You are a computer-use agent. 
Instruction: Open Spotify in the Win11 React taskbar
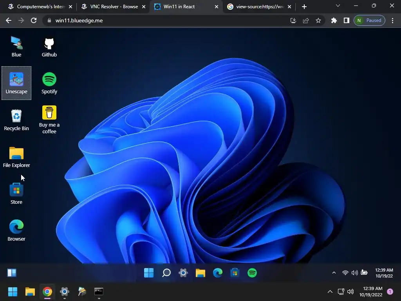[252, 273]
